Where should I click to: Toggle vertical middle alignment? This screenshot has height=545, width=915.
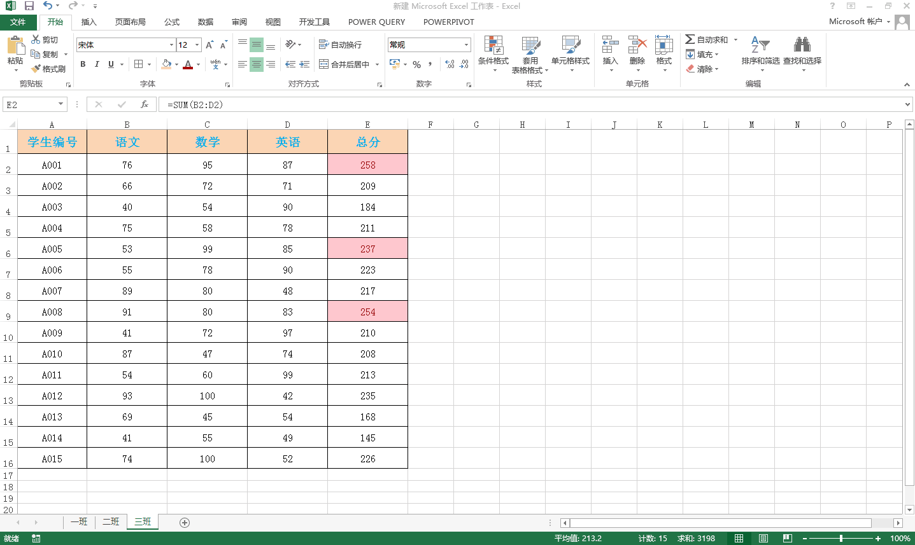256,45
